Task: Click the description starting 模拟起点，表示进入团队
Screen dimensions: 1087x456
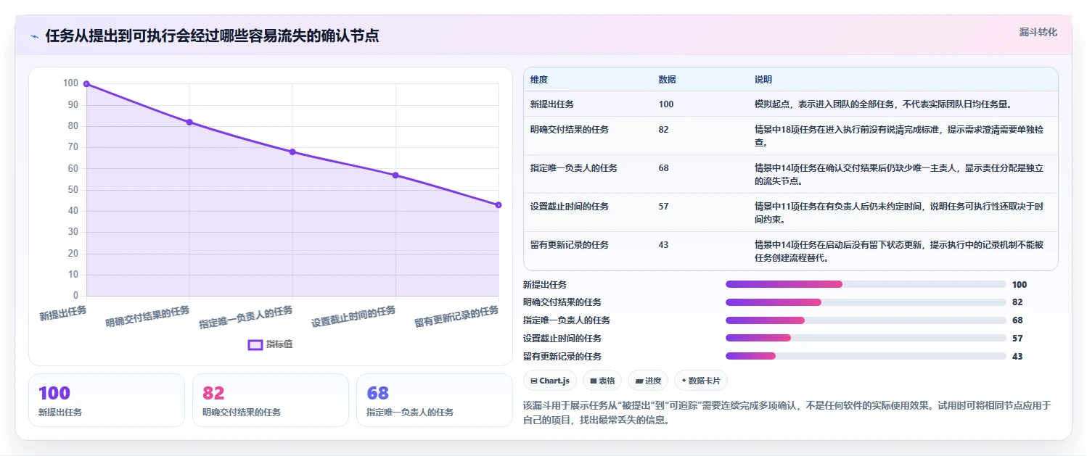Action: 883,104
